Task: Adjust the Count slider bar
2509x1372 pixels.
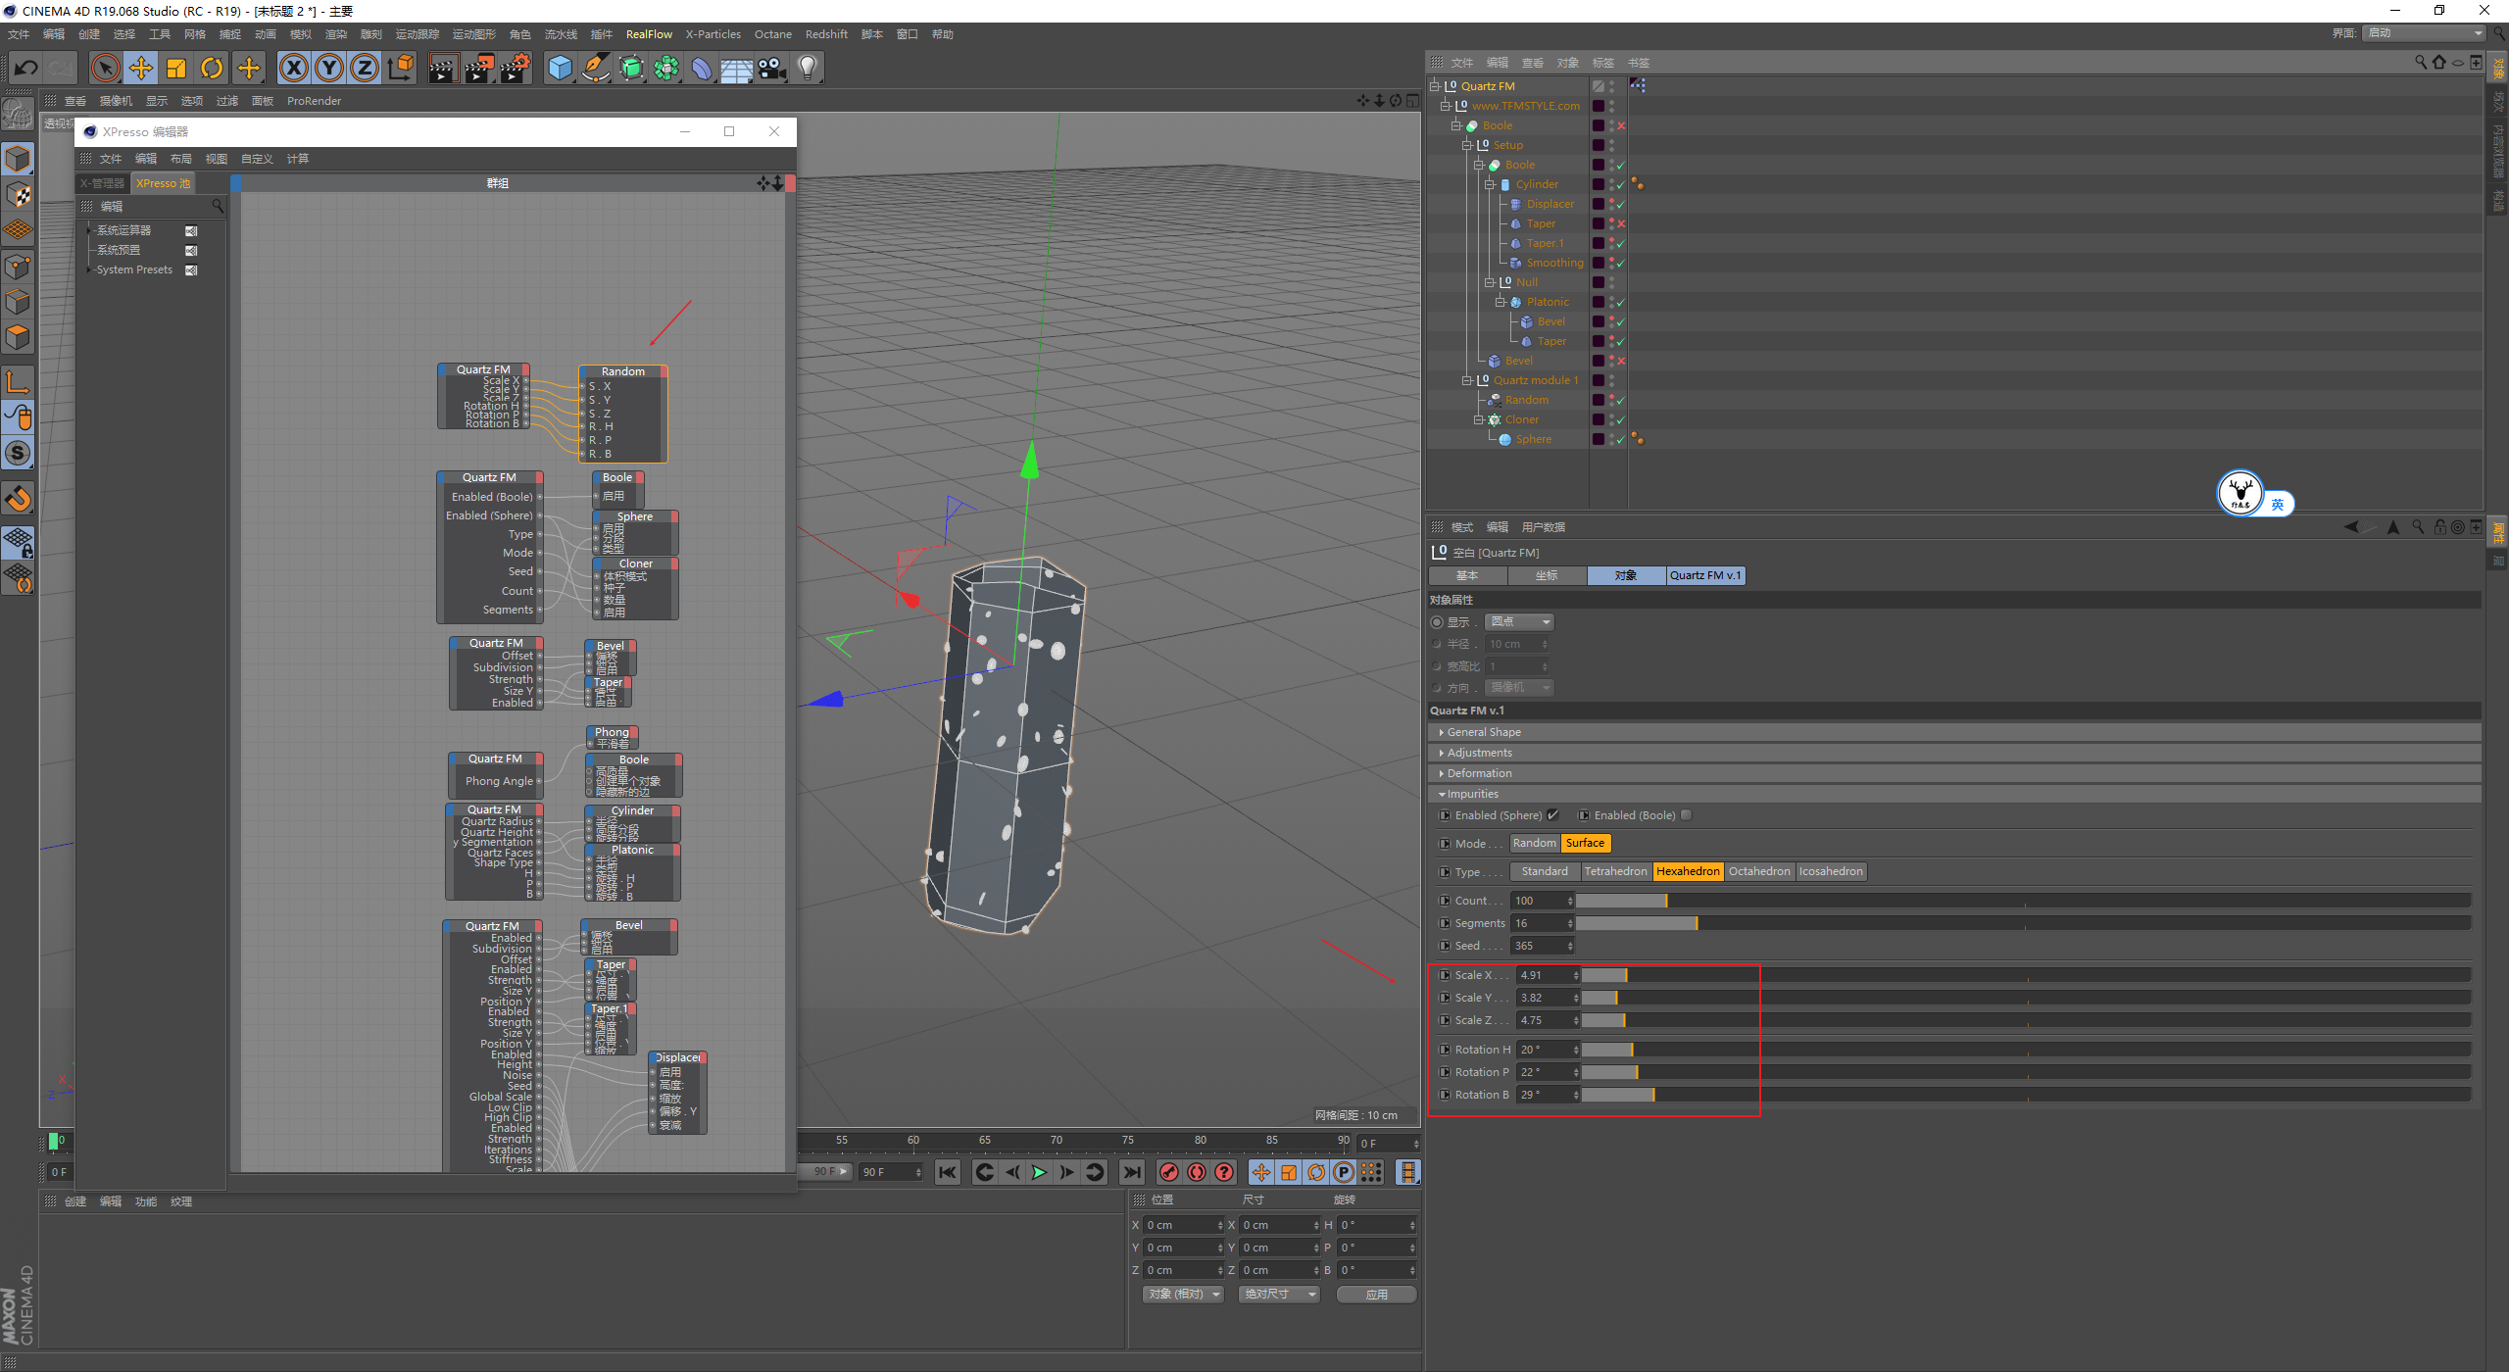Action: point(1666,901)
